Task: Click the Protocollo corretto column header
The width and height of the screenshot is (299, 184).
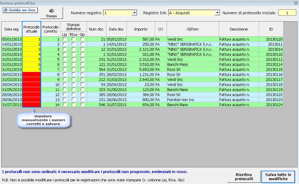Action: [x=51, y=29]
